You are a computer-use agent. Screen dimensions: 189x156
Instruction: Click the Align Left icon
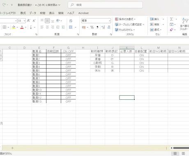42,27
